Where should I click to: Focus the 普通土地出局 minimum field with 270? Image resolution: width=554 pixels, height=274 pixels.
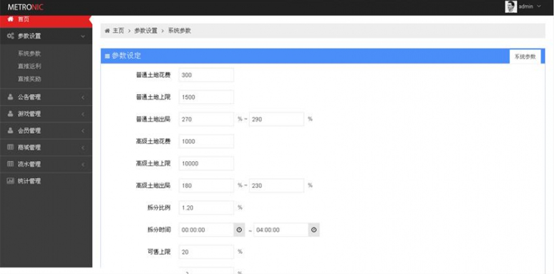207,119
